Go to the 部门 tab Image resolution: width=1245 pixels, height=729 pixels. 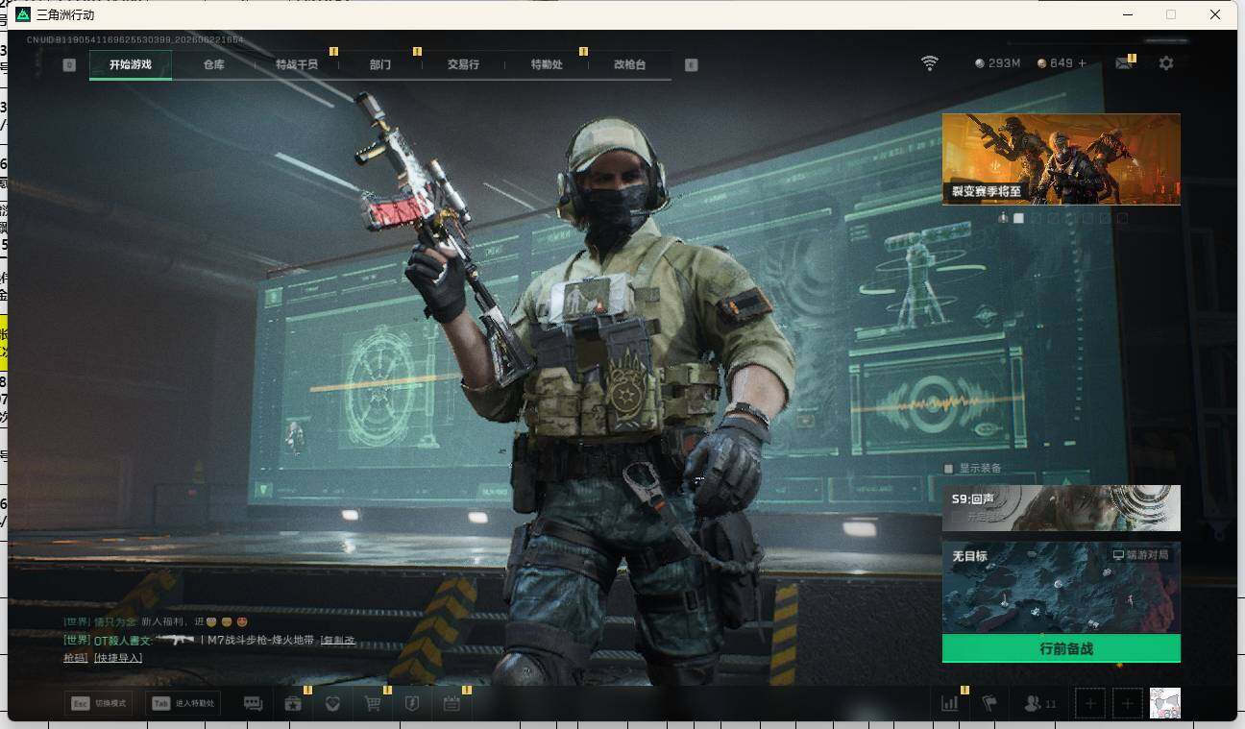(380, 64)
